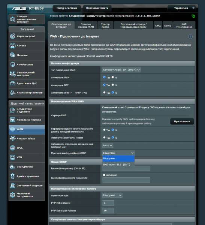This screenshot has width=205, height=225.
Task: Open the Аналізатор потоків icon
Action: [x=12, y=93]
